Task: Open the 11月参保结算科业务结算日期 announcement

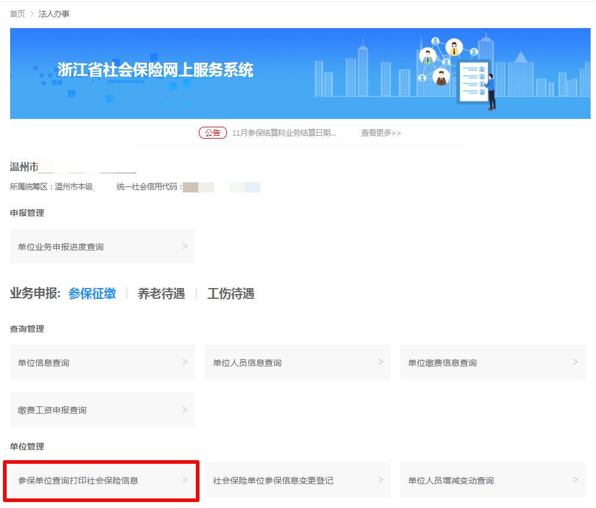Action: [x=284, y=133]
